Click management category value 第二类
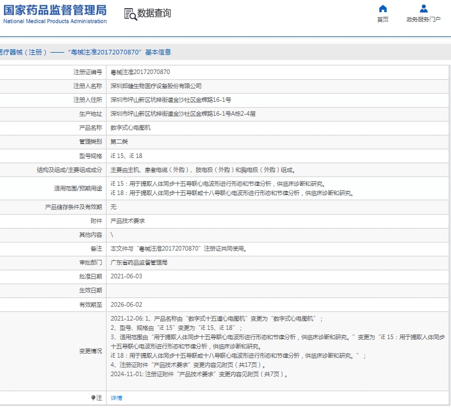The width and height of the screenshot is (451, 408). pos(119,141)
